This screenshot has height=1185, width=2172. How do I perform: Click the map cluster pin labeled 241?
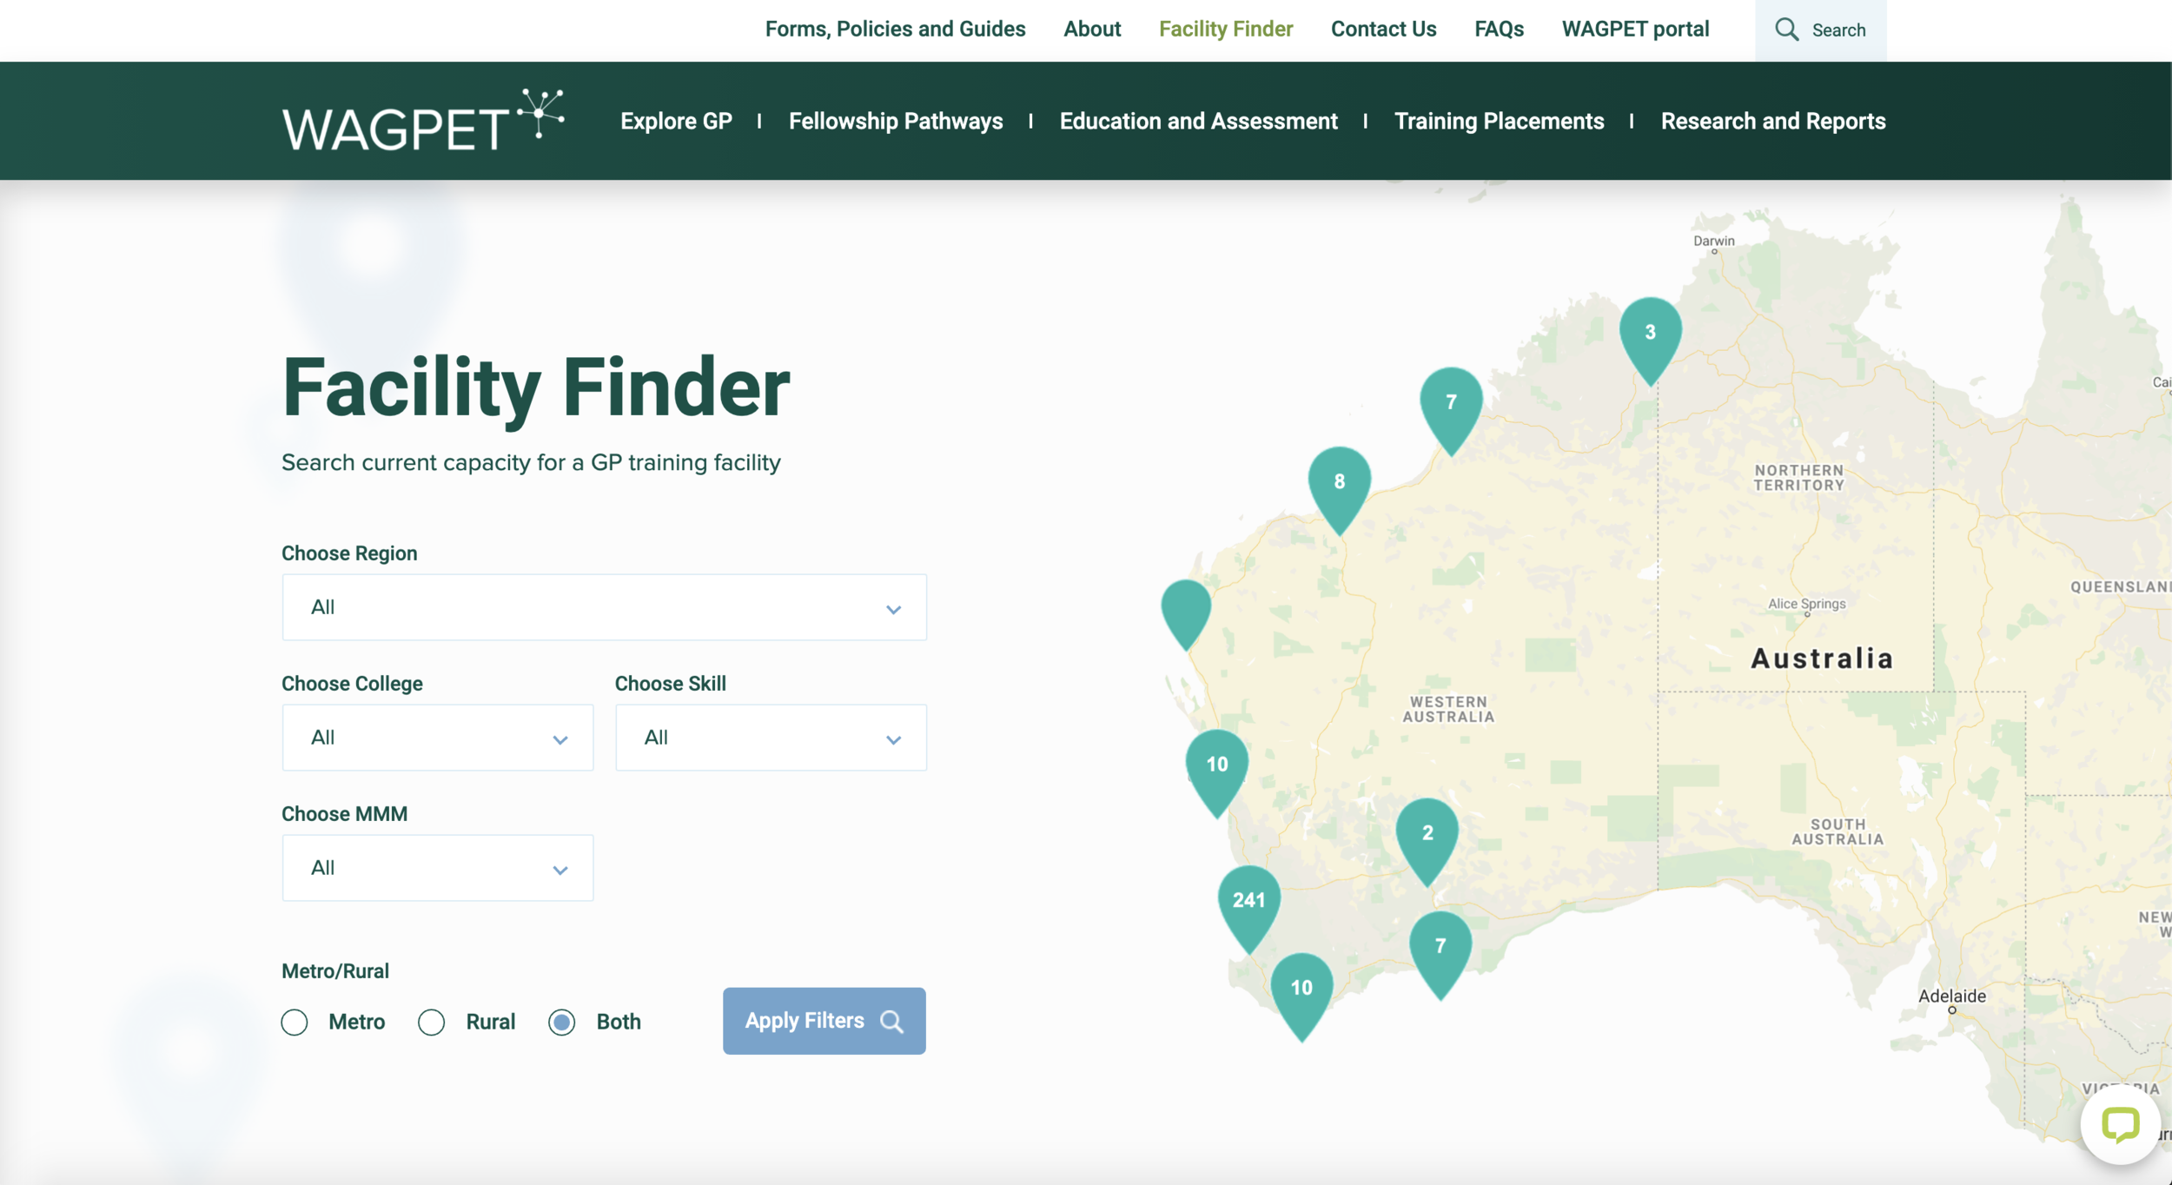pos(1248,901)
